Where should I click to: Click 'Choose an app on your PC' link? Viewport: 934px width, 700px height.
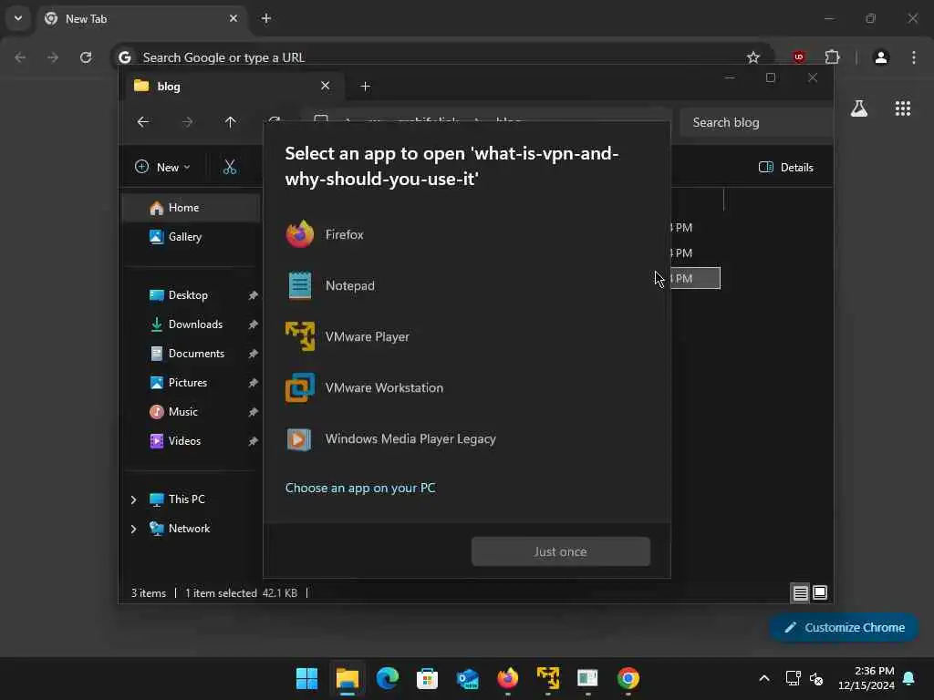360,489
